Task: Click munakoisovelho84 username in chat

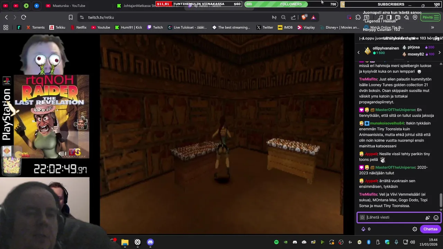Action: coord(387,123)
